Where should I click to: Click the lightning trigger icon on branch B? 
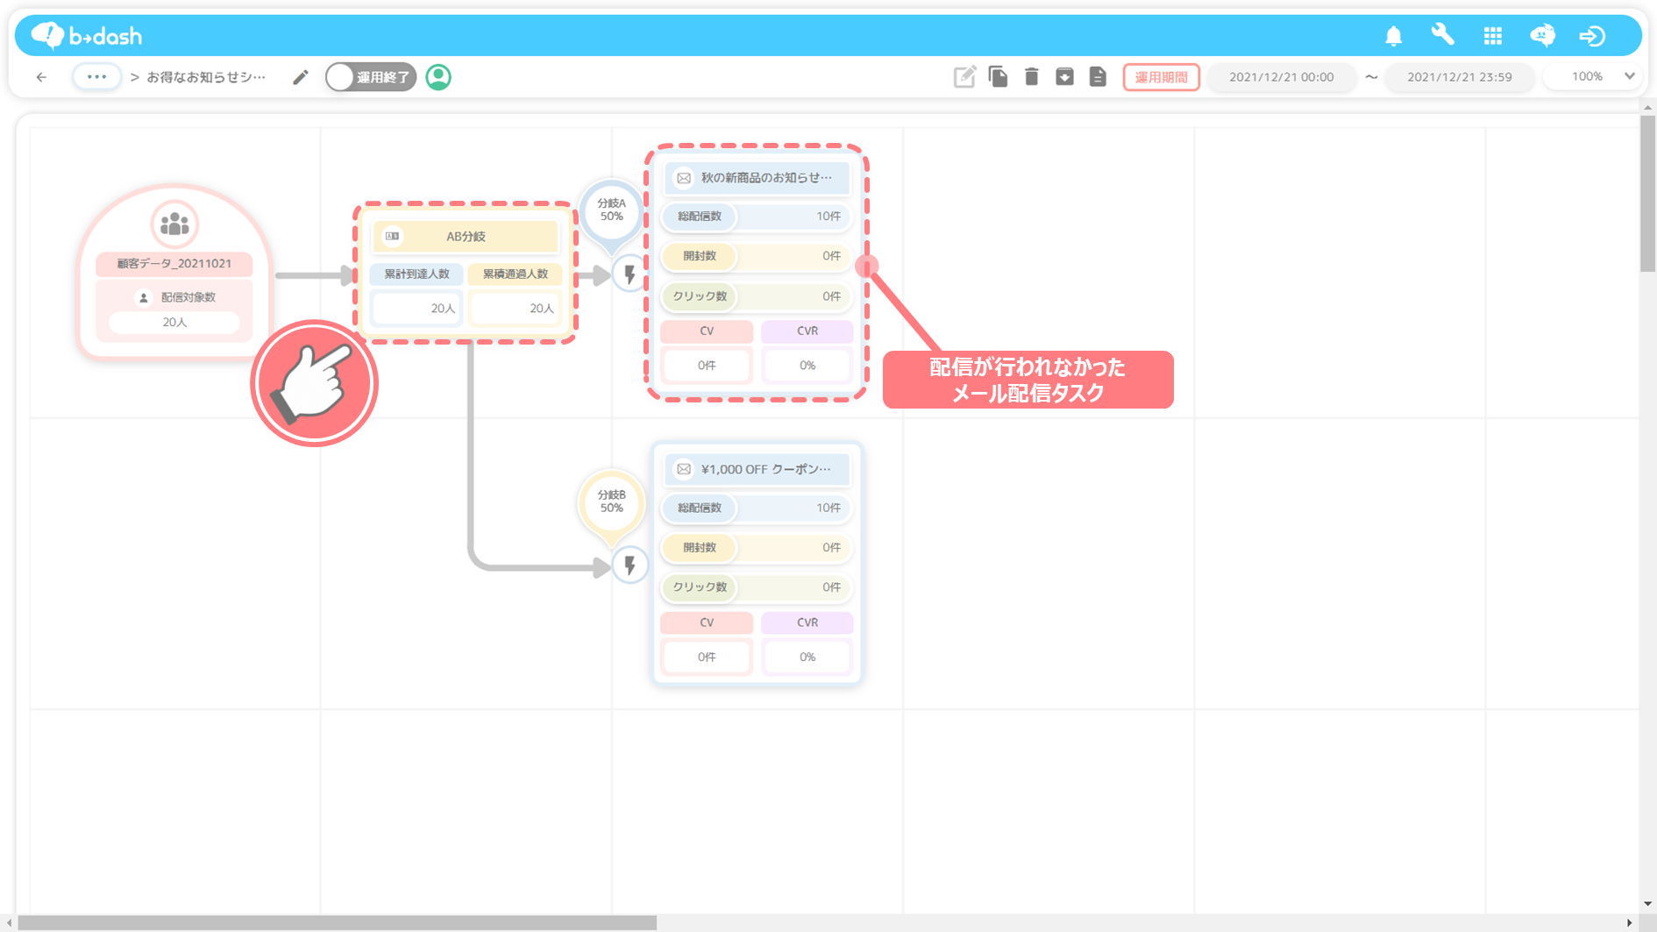pyautogui.click(x=629, y=566)
